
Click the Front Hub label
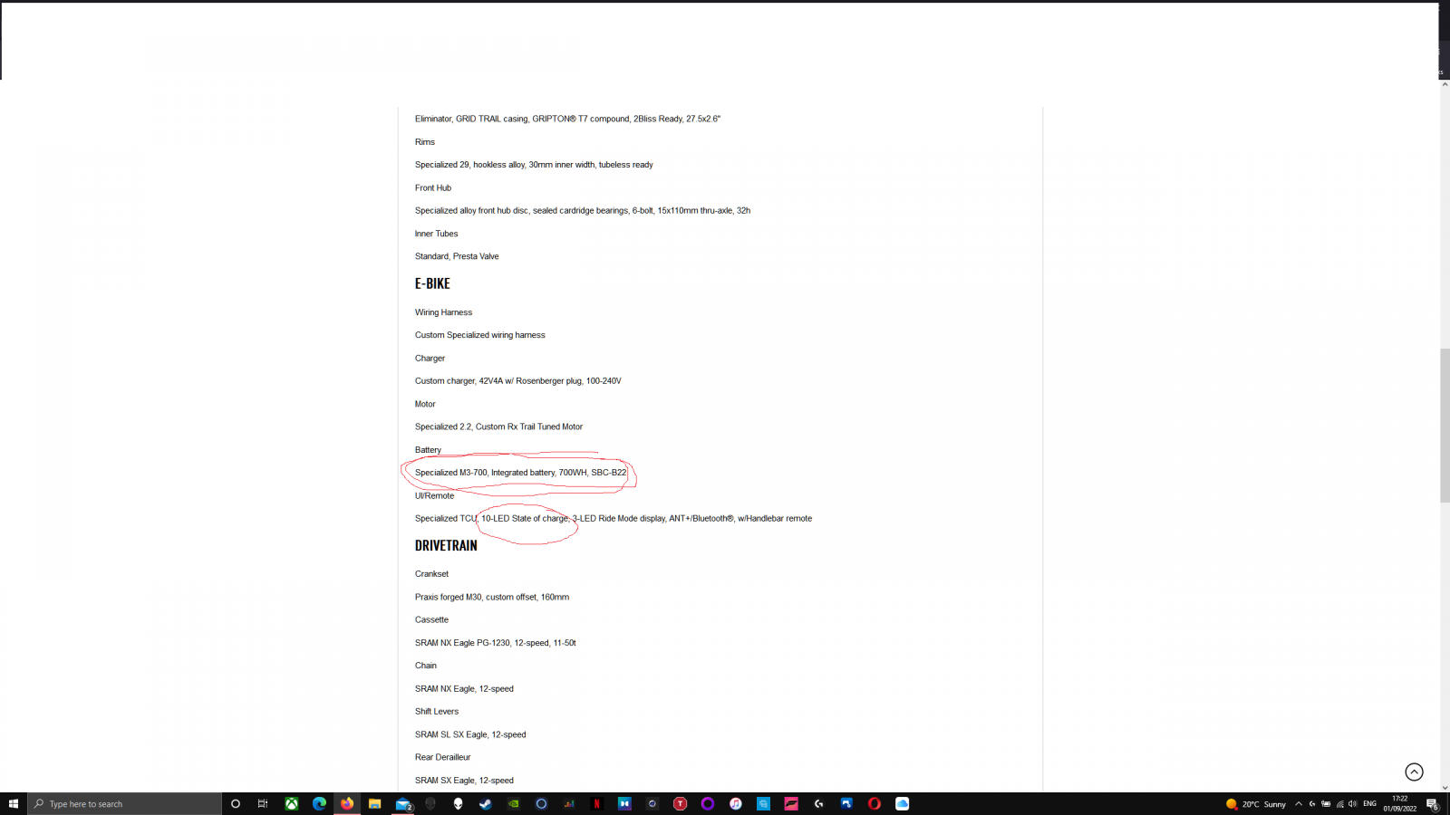point(433,188)
